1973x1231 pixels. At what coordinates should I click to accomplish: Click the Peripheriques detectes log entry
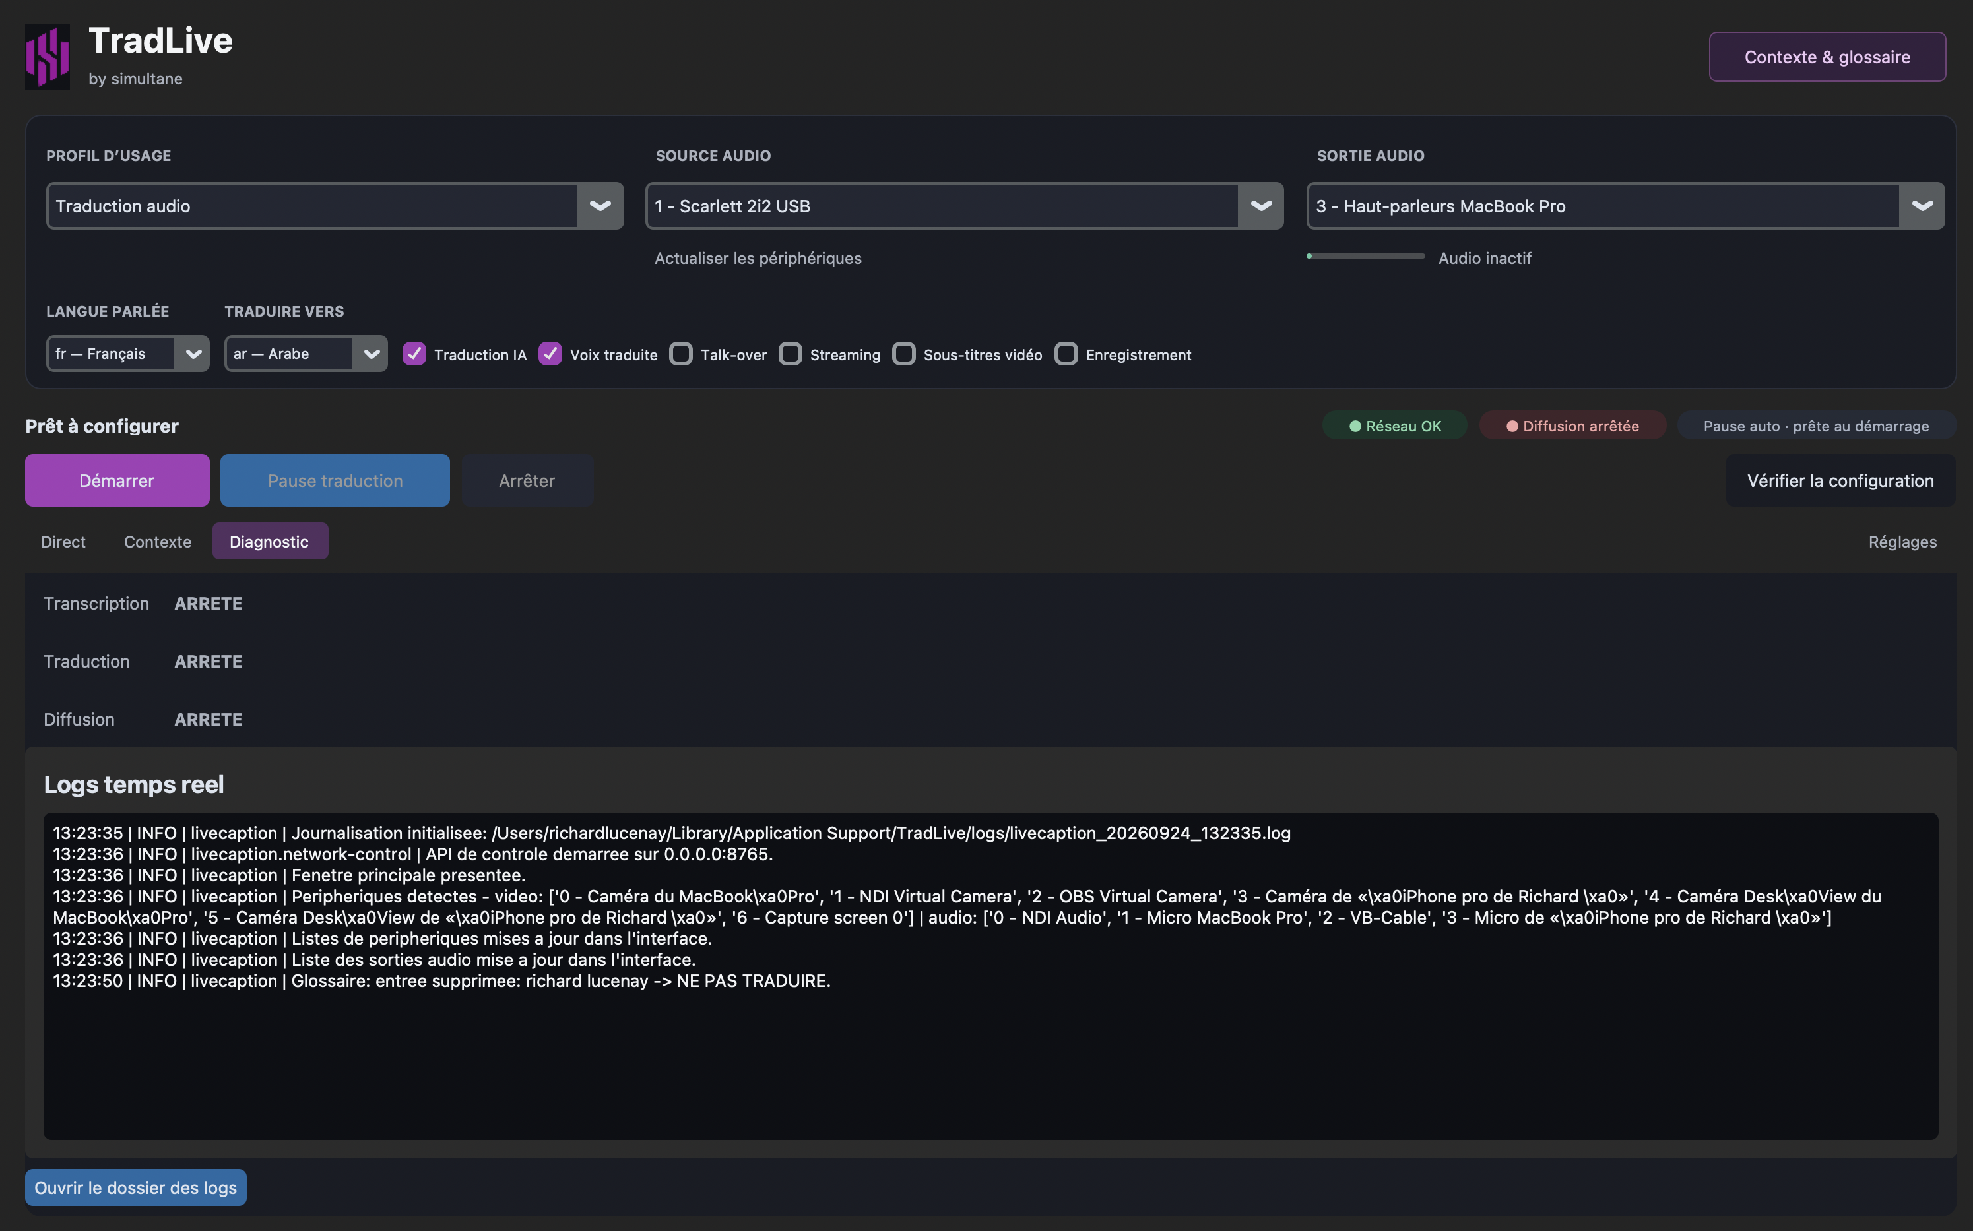(967, 907)
